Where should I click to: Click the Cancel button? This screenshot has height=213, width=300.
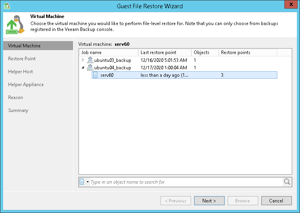pyautogui.click(x=277, y=201)
